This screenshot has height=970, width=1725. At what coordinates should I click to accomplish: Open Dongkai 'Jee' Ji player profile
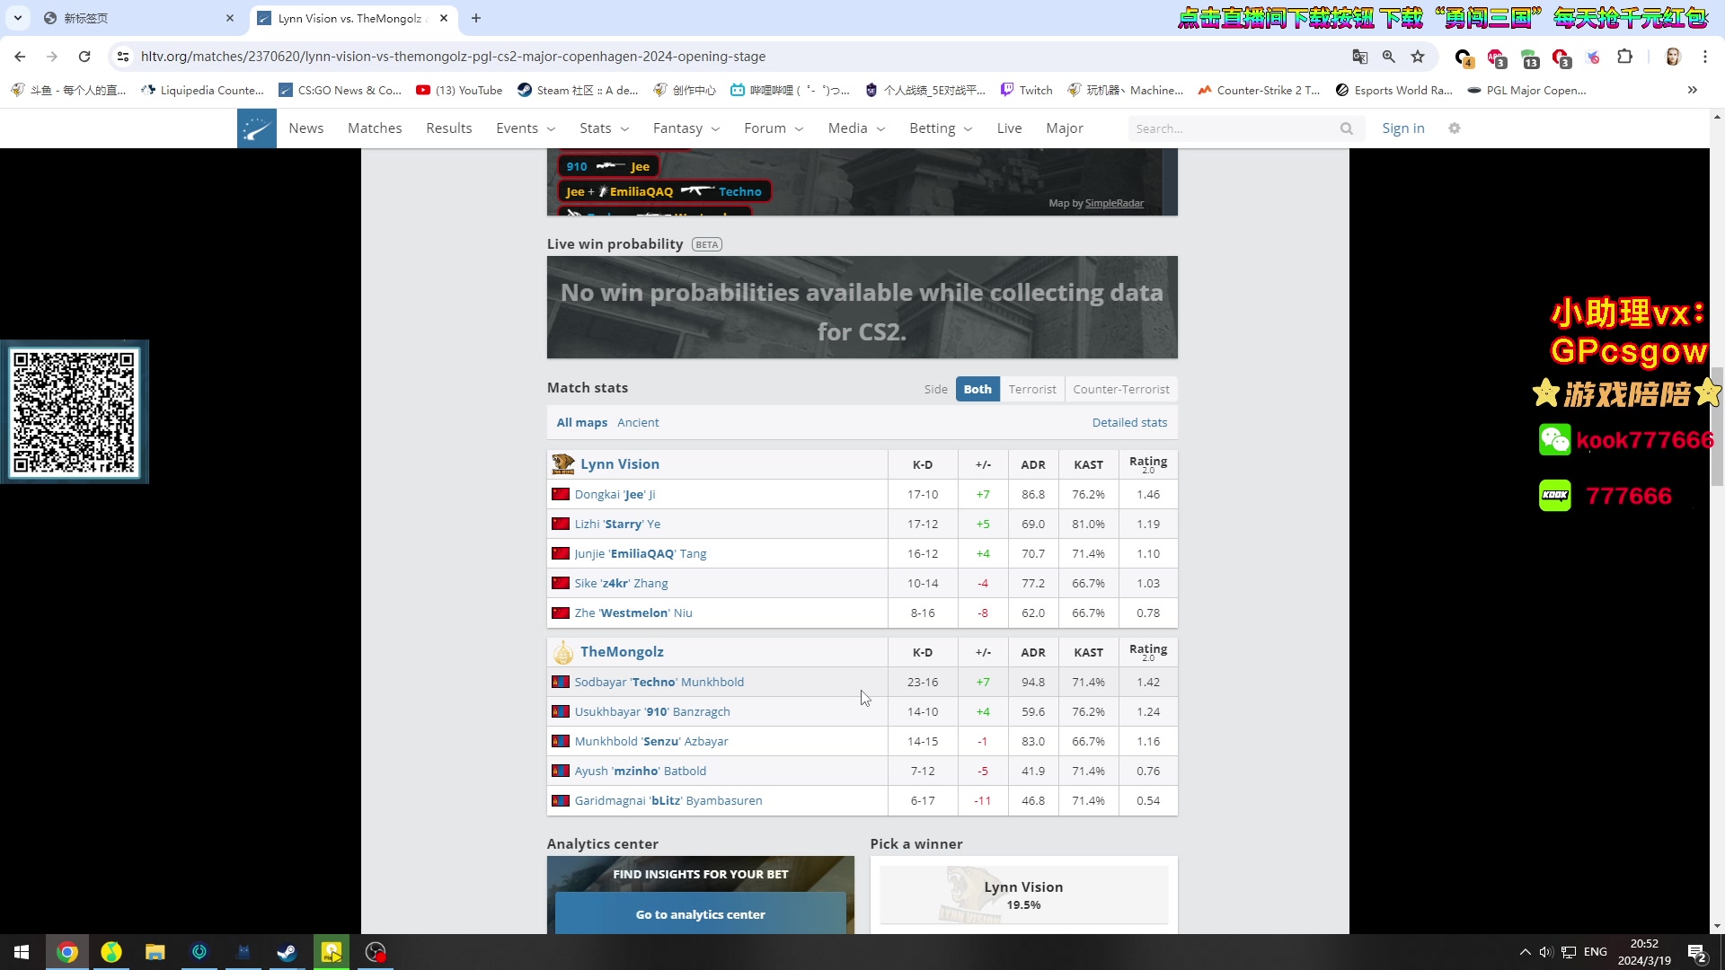point(615,495)
